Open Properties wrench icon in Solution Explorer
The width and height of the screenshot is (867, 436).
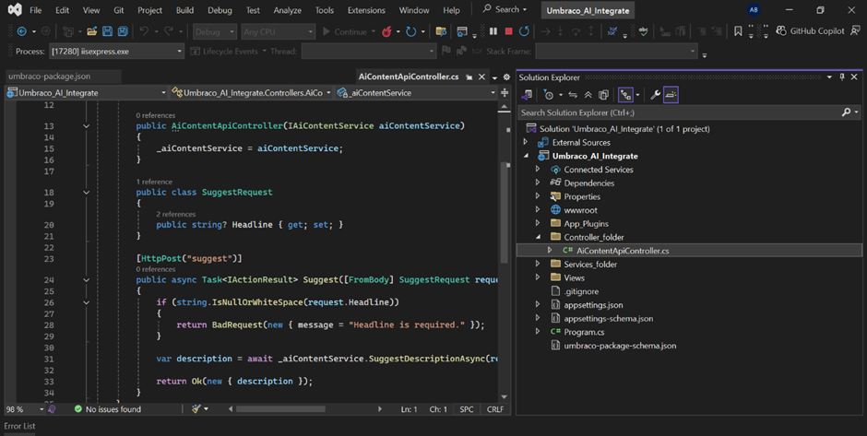pyautogui.click(x=655, y=95)
